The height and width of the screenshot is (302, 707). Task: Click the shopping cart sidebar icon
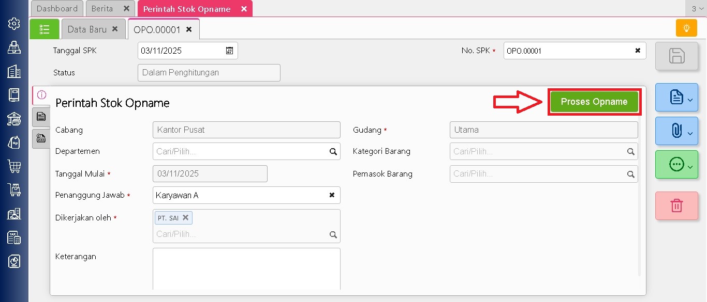(14, 166)
